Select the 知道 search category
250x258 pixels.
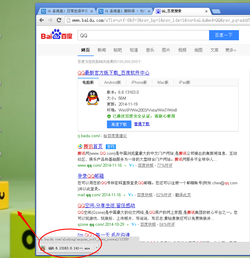[134, 50]
